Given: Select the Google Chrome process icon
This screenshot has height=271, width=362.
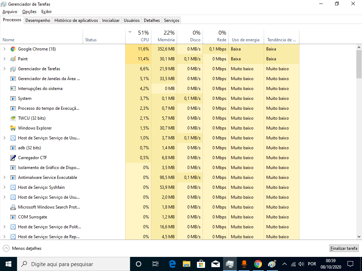Looking at the screenshot, I should pyautogui.click(x=13, y=49).
